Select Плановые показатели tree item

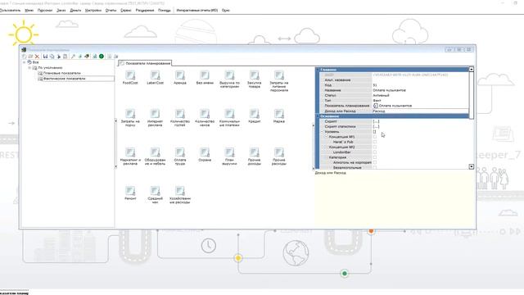click(x=62, y=73)
